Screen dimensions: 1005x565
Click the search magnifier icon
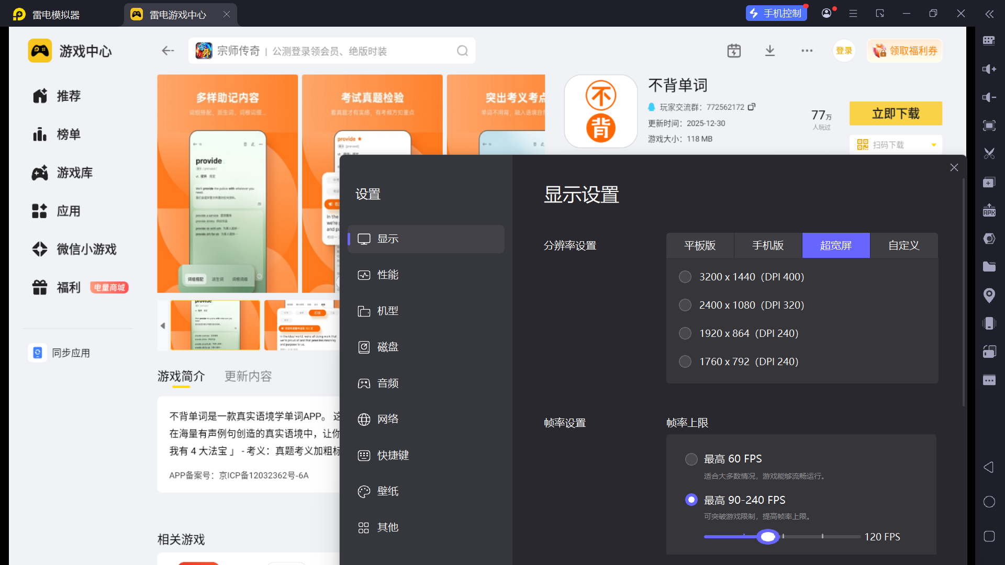[x=462, y=51]
